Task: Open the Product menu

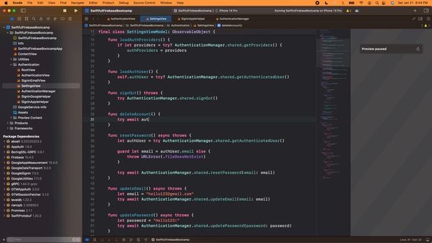Action: click(108, 3)
